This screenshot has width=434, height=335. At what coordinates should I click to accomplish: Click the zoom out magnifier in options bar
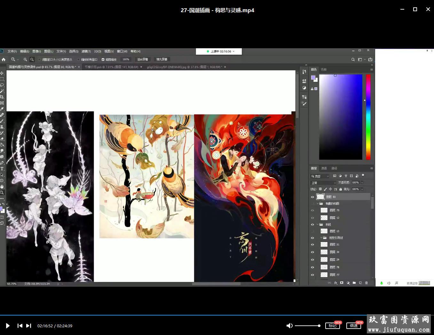(x=32, y=59)
